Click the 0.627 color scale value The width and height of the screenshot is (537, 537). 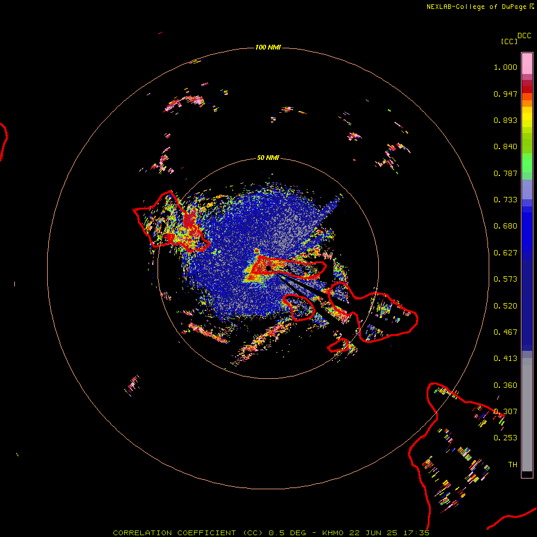[505, 253]
